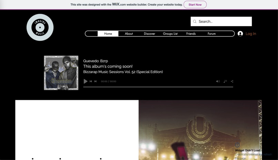Image resolution: width=278 pixels, height=160 pixels.
Task: Click the player share icon
Action: (232, 81)
